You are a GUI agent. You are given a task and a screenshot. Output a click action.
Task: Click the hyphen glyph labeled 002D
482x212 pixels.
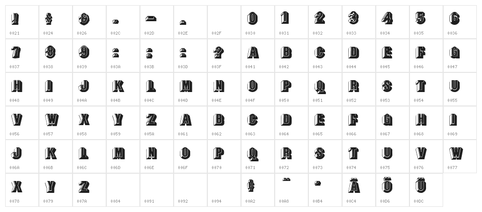coord(151,20)
